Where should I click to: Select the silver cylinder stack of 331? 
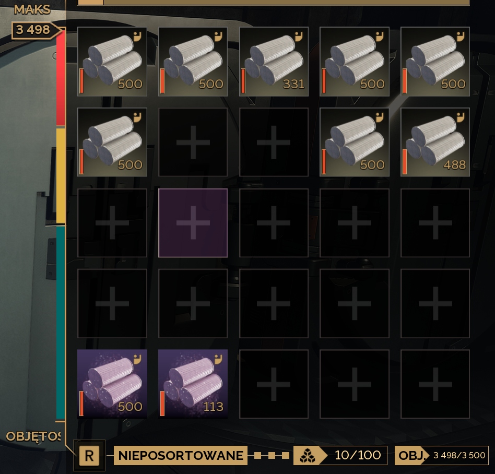tap(274, 62)
